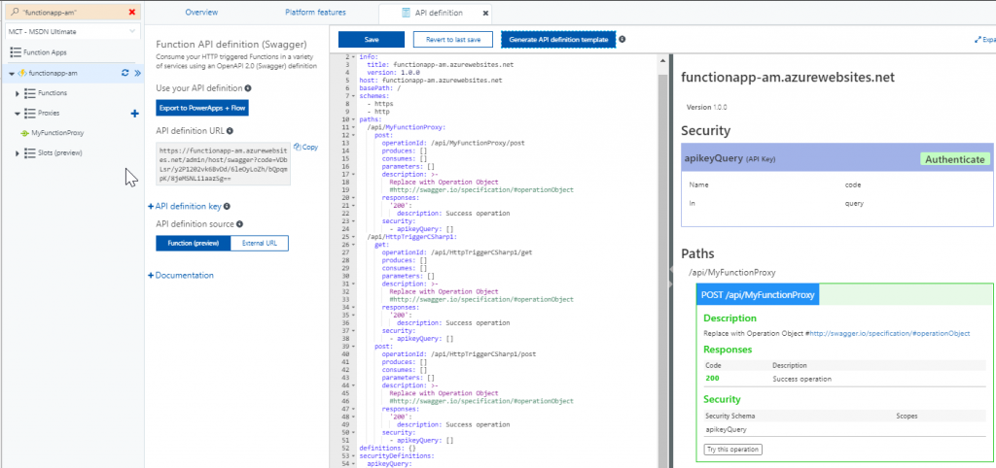
Task: Expand the Functions node
Action: (x=18, y=93)
